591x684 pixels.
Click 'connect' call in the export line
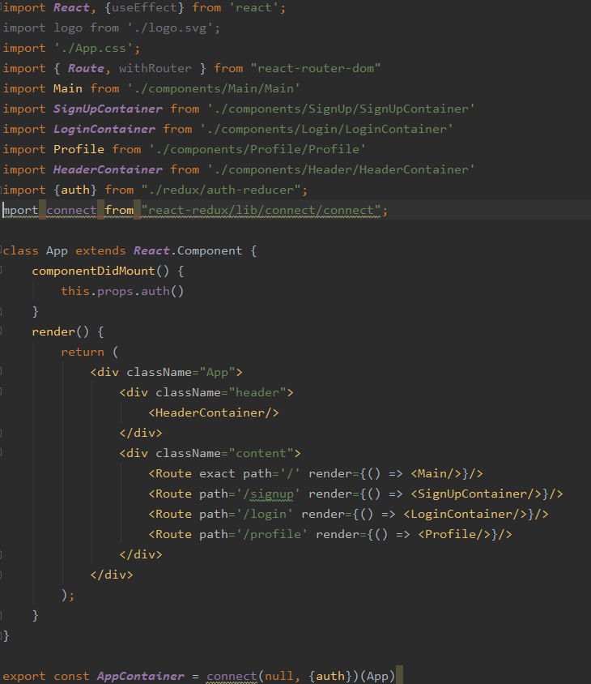pos(232,676)
